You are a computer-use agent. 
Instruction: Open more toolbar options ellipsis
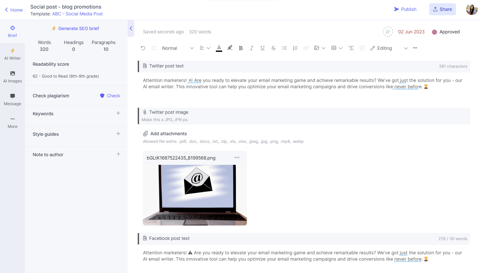coord(415,48)
